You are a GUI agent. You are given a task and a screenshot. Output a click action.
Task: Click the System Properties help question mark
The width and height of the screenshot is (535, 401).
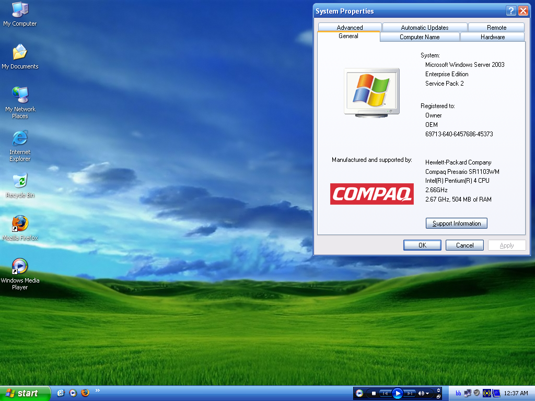511,11
